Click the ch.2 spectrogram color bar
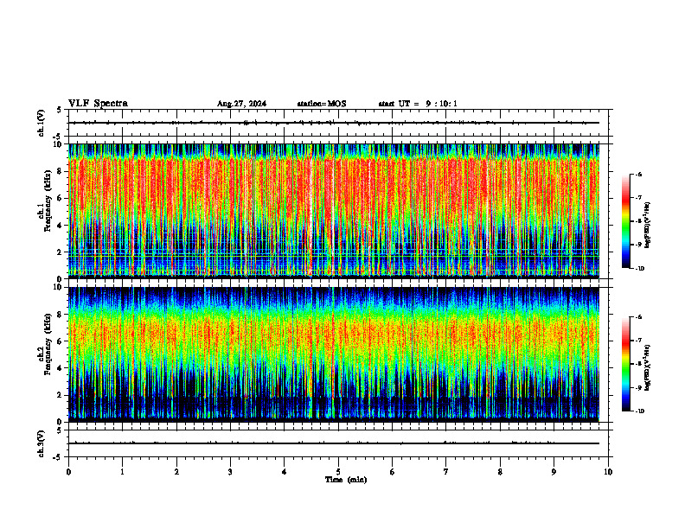Image resolution: width=685 pixels, height=529 pixels. point(625,364)
